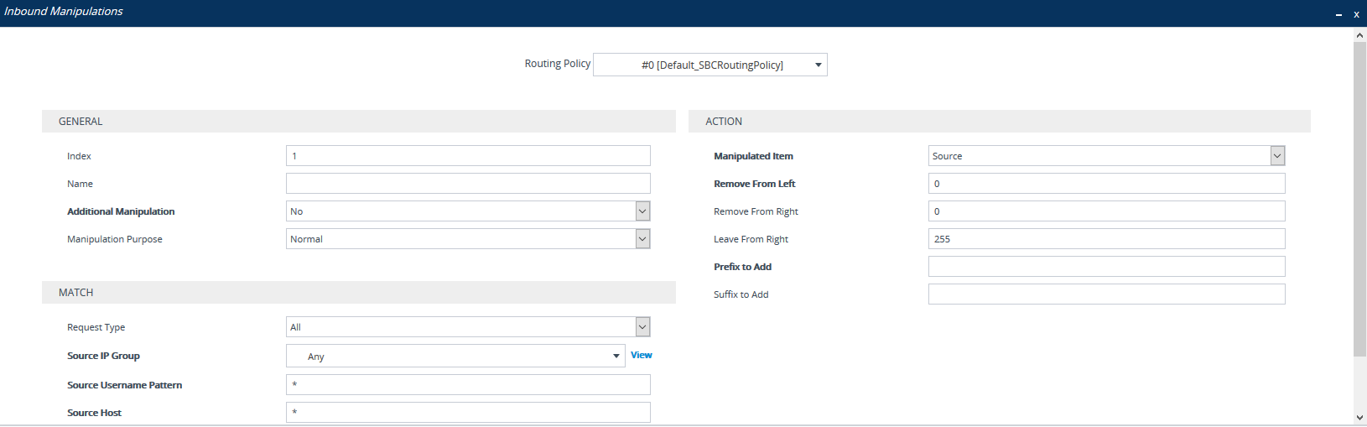This screenshot has width=1367, height=427.
Task: Open the Source IP Group dropdown
Action: tap(456, 357)
